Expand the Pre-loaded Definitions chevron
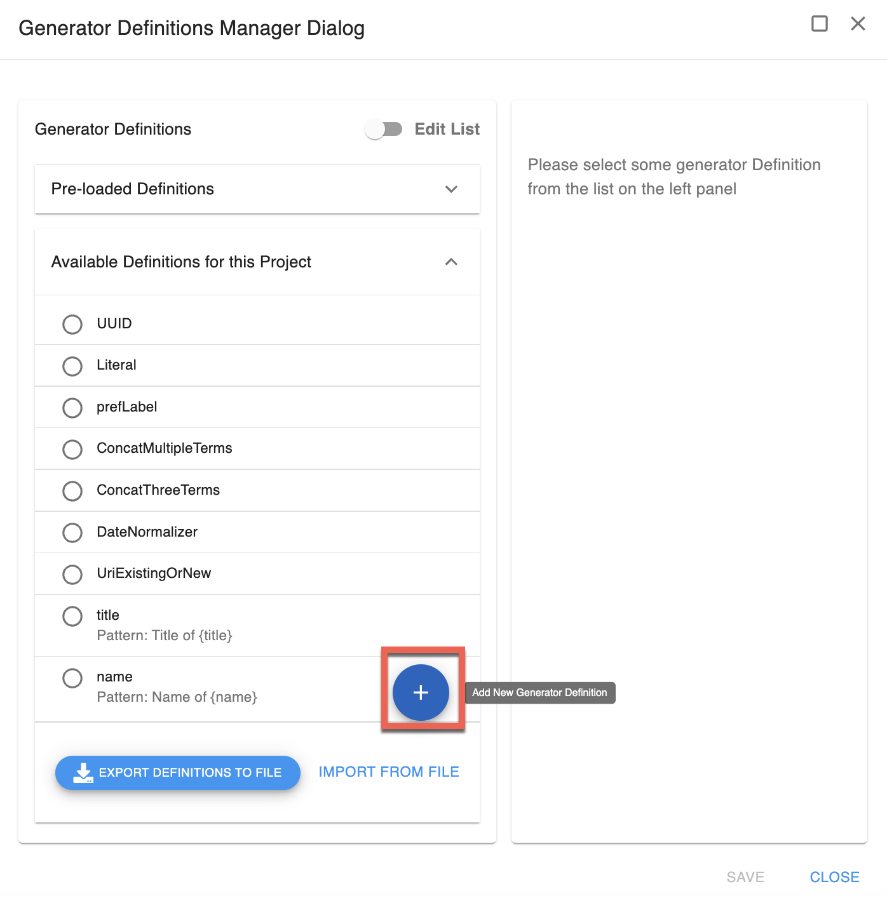This screenshot has width=887, height=898. click(x=451, y=189)
